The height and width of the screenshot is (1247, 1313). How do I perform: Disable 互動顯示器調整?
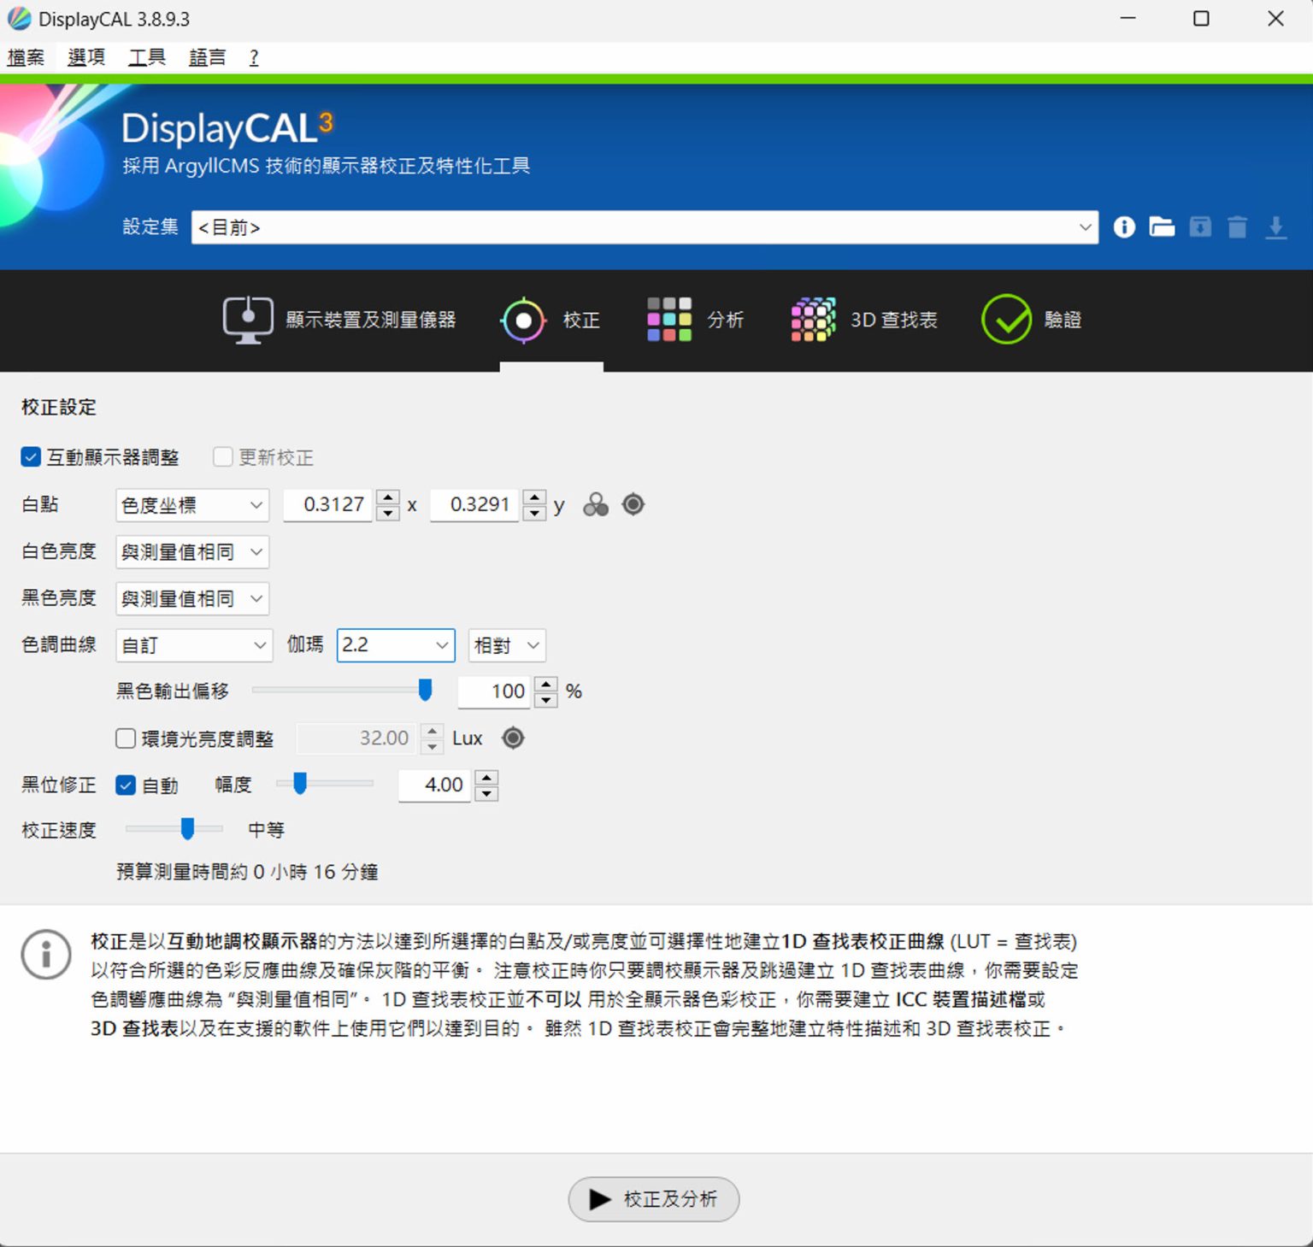[x=31, y=457]
